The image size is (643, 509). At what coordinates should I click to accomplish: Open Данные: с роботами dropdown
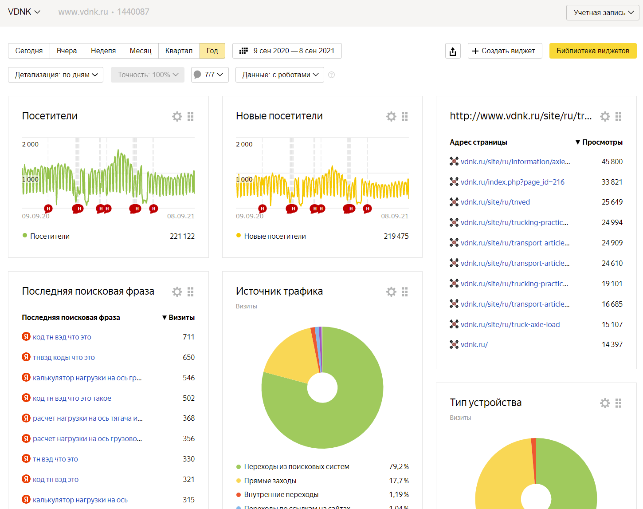click(x=280, y=75)
